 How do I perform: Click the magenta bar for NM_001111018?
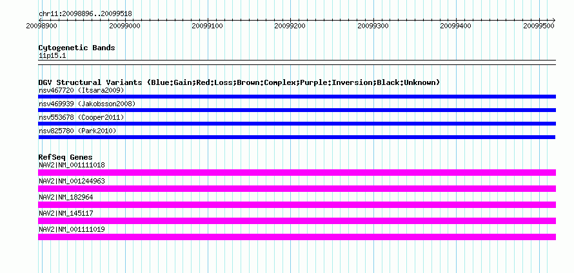coord(297,173)
